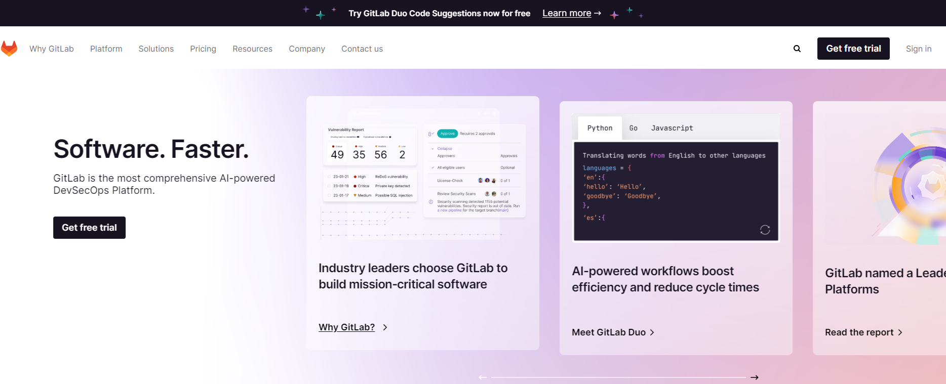This screenshot has width=946, height=384.
Task: Click chevron next to Why GitLab? link
Action: click(385, 327)
